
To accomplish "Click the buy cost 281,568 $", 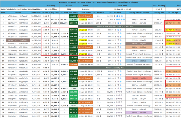I will coord(55,20).
